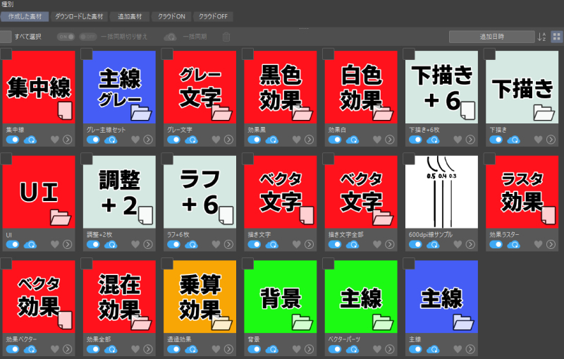This screenshot has width=564, height=359.
Task: Expand details arrow for 調整+2枚 material
Action: click(148, 244)
